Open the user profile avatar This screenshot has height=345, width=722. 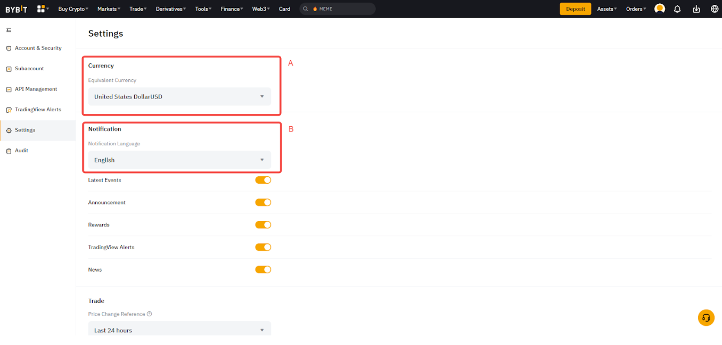coord(659,9)
